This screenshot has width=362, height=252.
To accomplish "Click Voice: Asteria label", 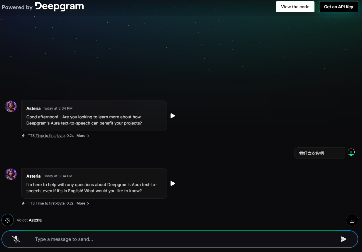I will [x=29, y=220].
